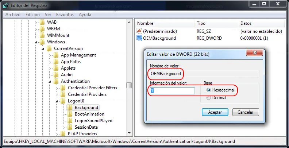
Task: Open the Ayuda menu
Action: tap(85, 15)
